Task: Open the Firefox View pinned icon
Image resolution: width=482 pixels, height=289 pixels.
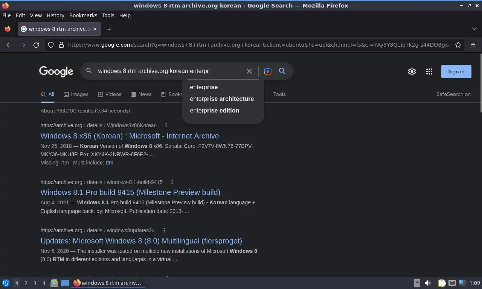Action: [x=8, y=29]
